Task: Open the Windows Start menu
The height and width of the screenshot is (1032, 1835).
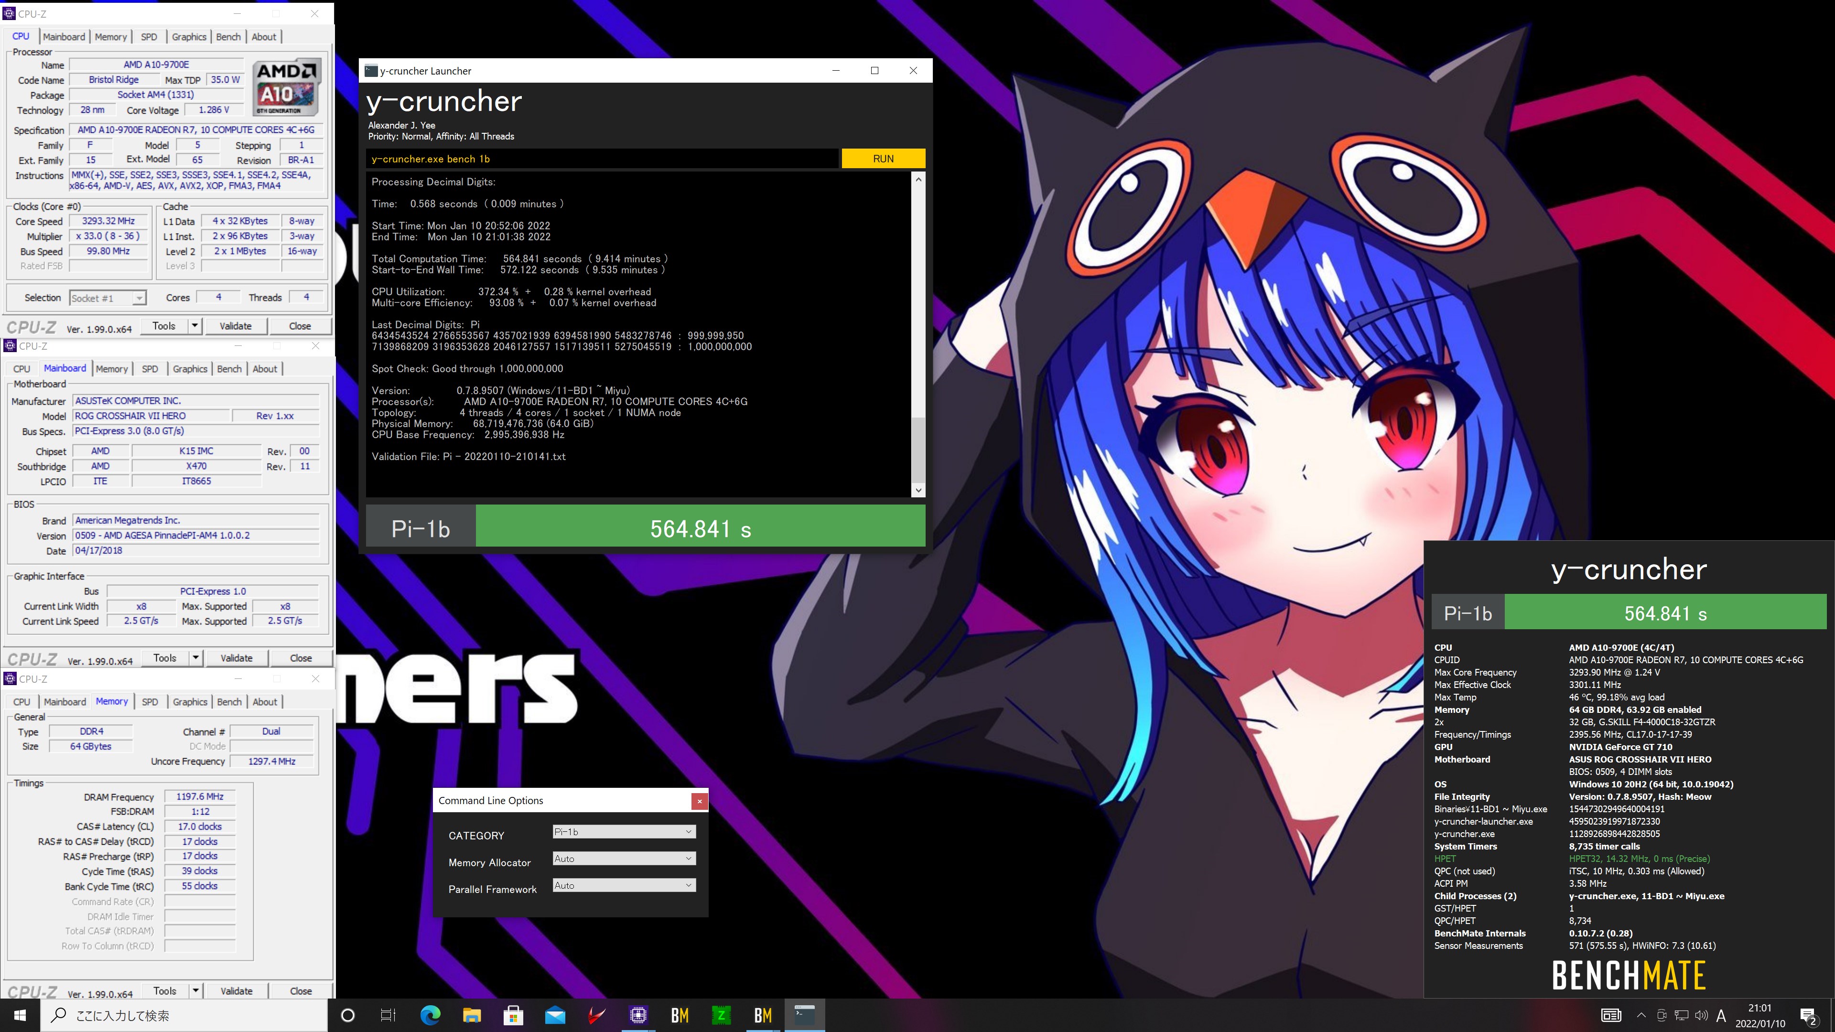Action: [x=20, y=1015]
